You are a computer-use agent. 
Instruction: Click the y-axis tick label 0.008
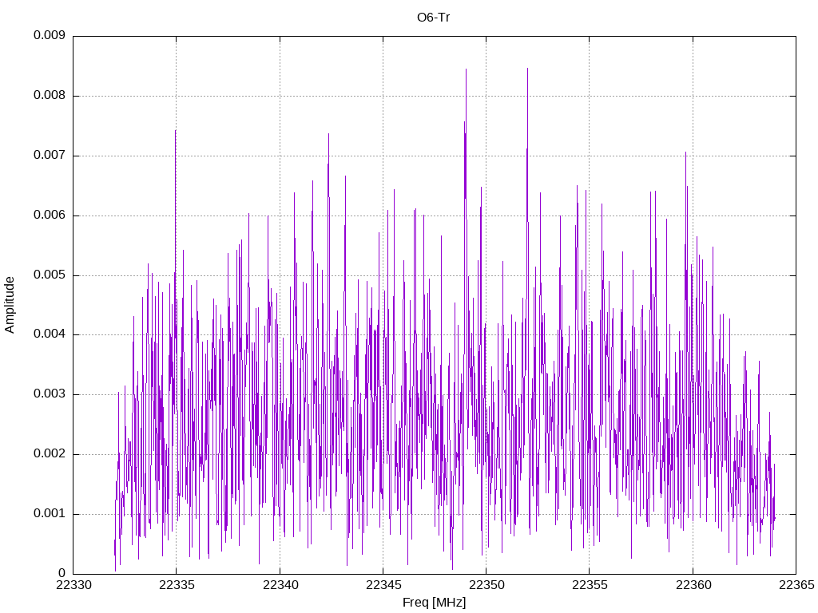(x=50, y=96)
